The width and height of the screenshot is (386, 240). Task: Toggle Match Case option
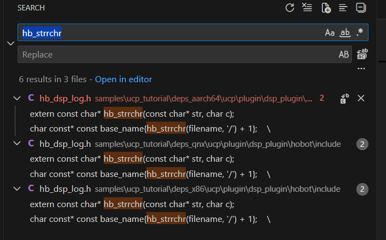[330, 33]
